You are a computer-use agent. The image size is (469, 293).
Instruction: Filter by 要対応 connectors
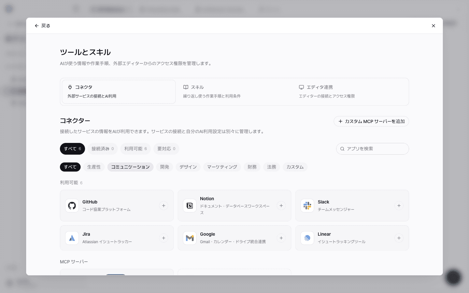pyautogui.click(x=166, y=149)
